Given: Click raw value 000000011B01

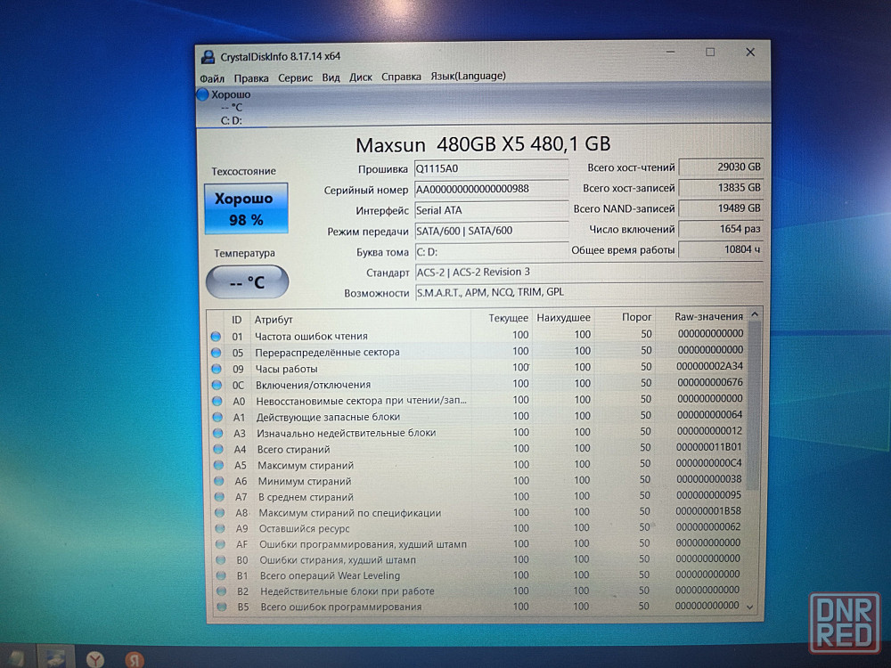Looking at the screenshot, I should pos(709,447).
